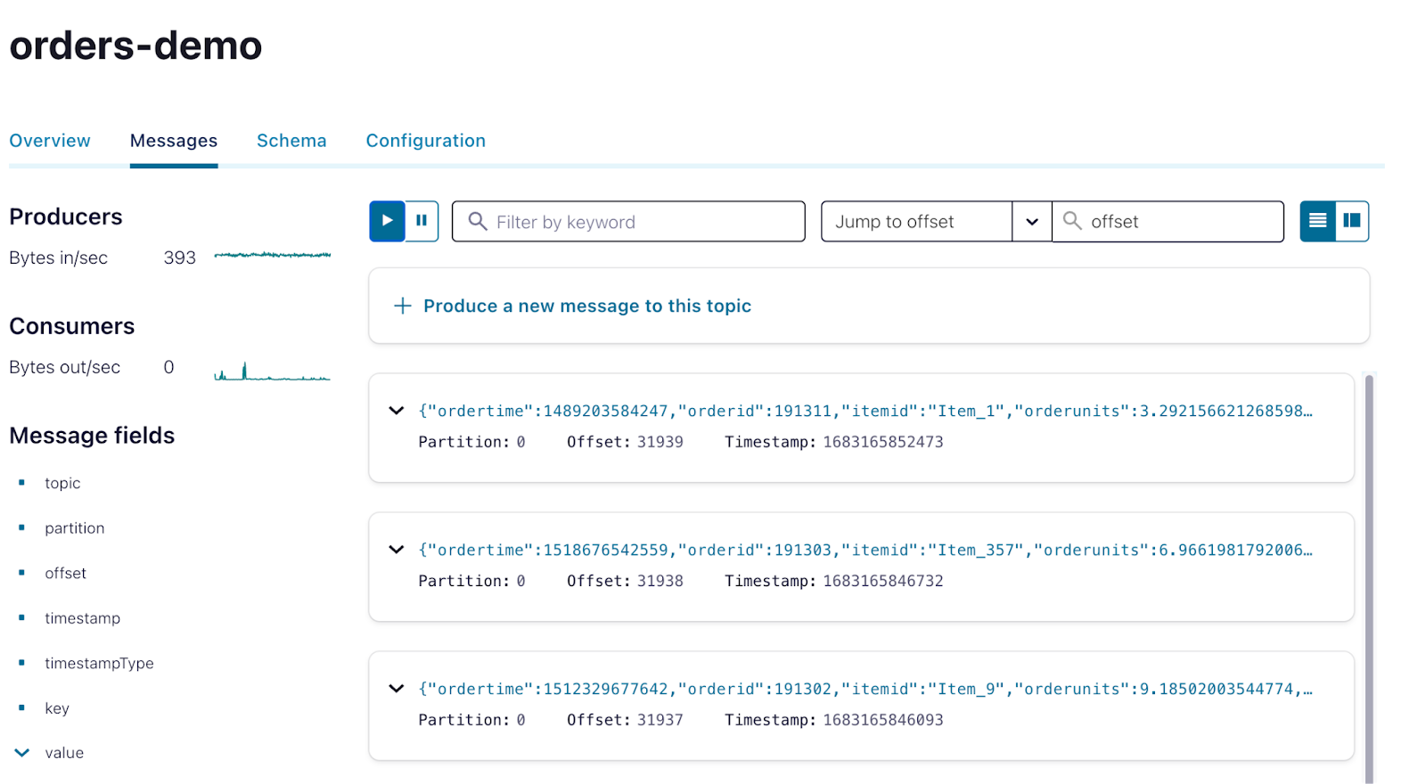
Task: Pause the message stream
Action: coord(422,221)
